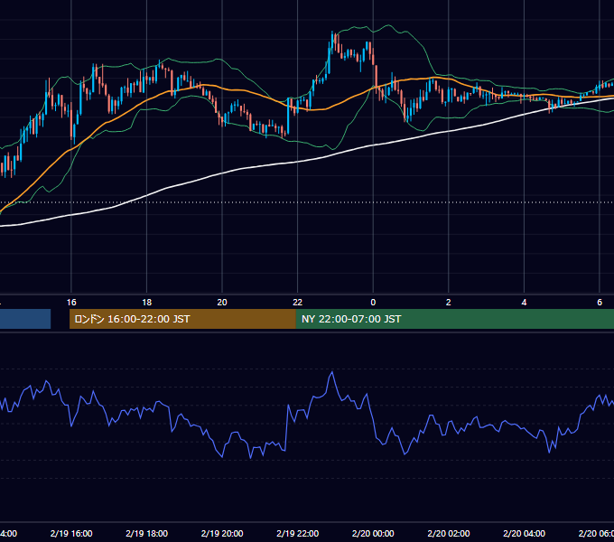The width and height of the screenshot is (614, 542).
Task: Click the 20 hour axis label
Action: [222, 303]
